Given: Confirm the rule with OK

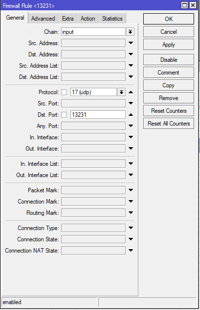Looking at the screenshot, I should click(x=169, y=19).
